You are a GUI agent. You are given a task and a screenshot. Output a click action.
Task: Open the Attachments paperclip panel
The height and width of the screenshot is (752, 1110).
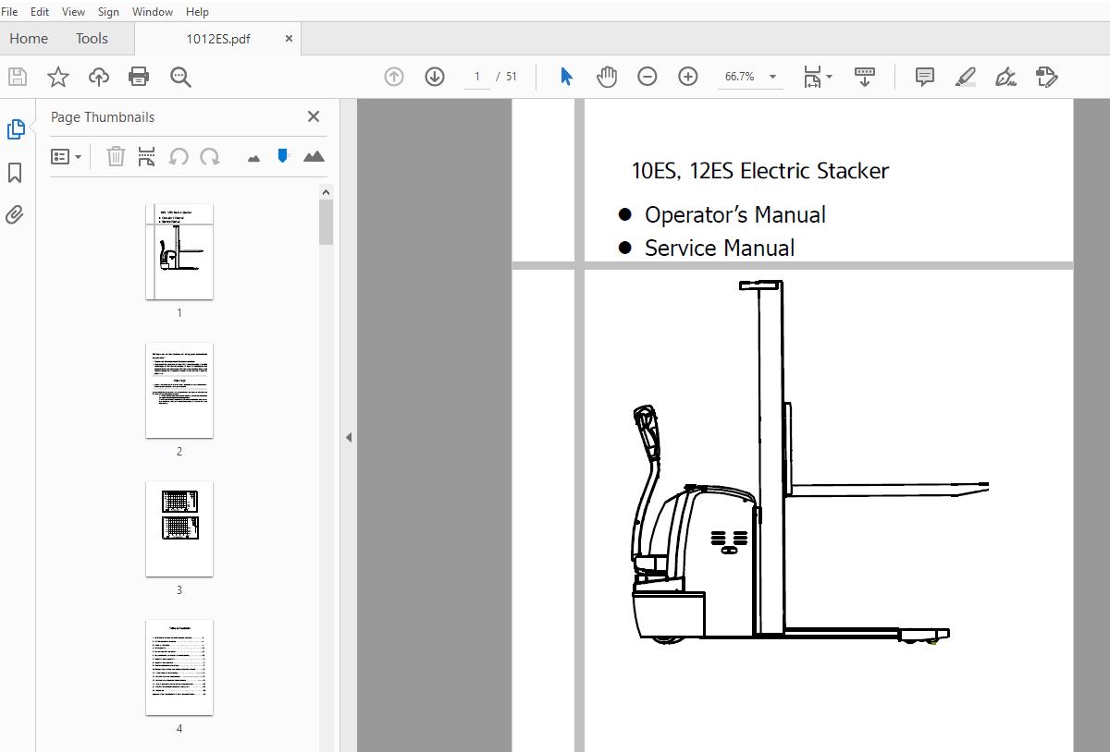[x=15, y=215]
